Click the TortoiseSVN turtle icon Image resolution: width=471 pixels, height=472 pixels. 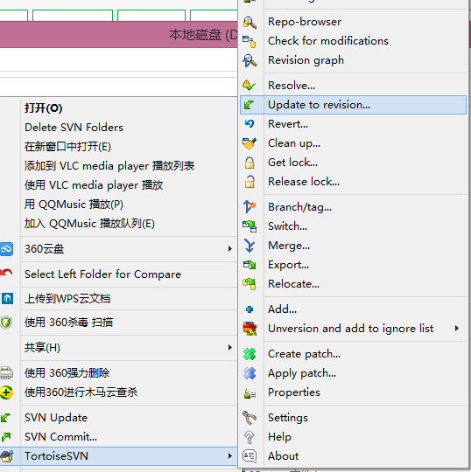(x=6, y=456)
